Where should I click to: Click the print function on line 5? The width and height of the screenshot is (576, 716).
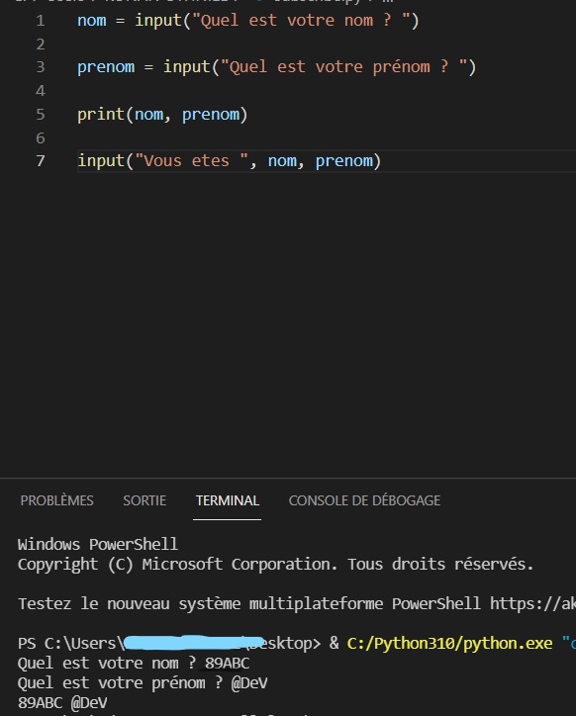(101, 114)
